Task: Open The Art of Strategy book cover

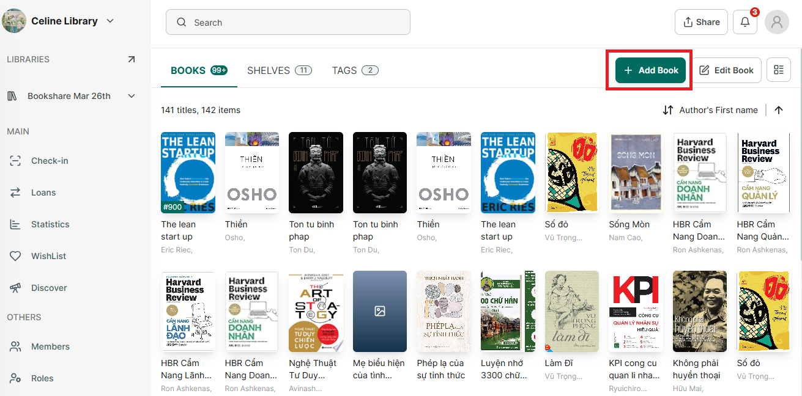Action: pyautogui.click(x=316, y=312)
